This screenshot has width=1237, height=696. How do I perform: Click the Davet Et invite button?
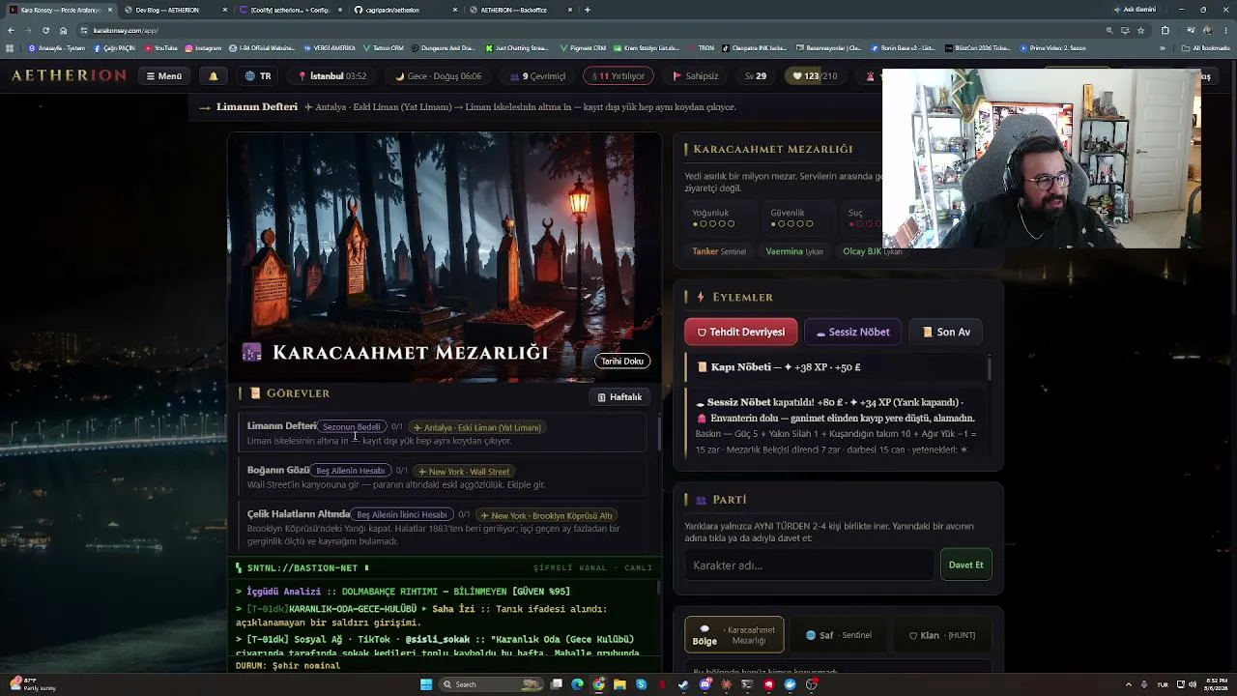point(965,565)
